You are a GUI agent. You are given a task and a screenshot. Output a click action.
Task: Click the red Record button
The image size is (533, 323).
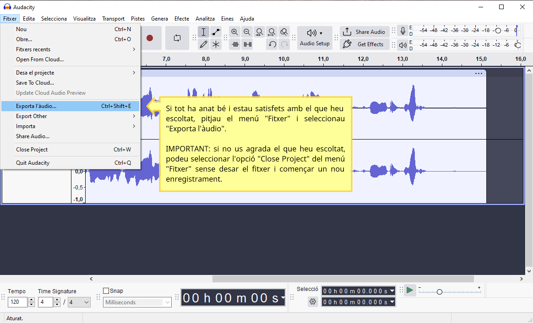pos(150,38)
